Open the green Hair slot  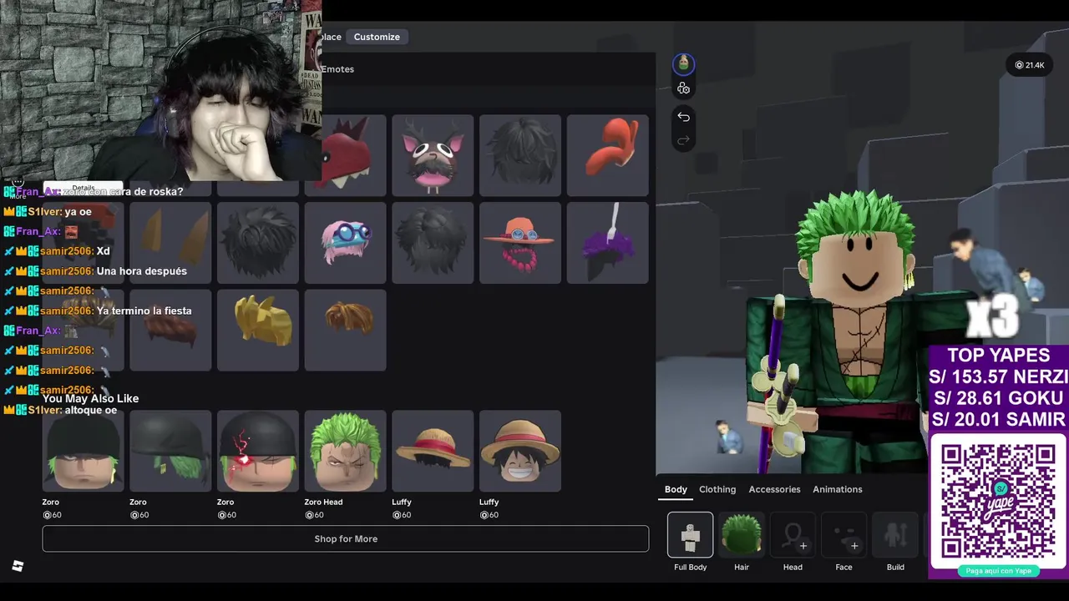742,535
